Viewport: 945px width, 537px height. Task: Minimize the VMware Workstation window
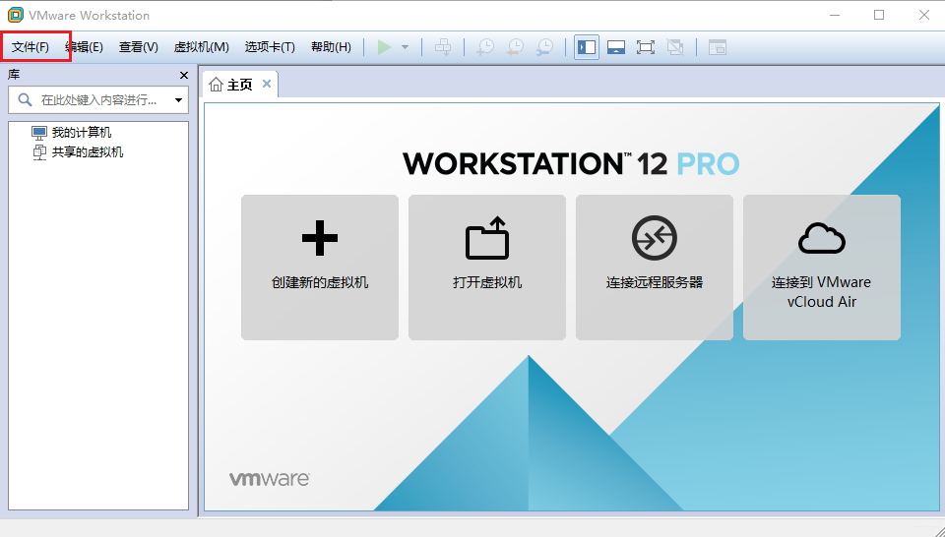835,15
